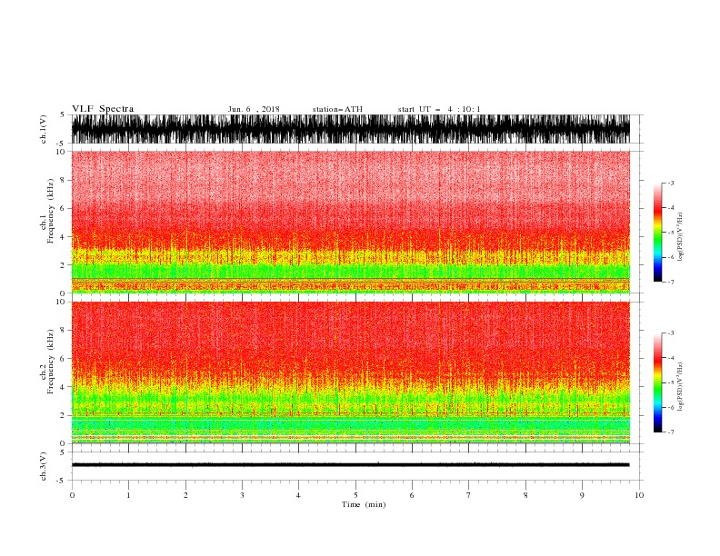This screenshot has width=720, height=556.
Task: Click the 'ch.3(V)' waveform axis label
Action: (44, 466)
